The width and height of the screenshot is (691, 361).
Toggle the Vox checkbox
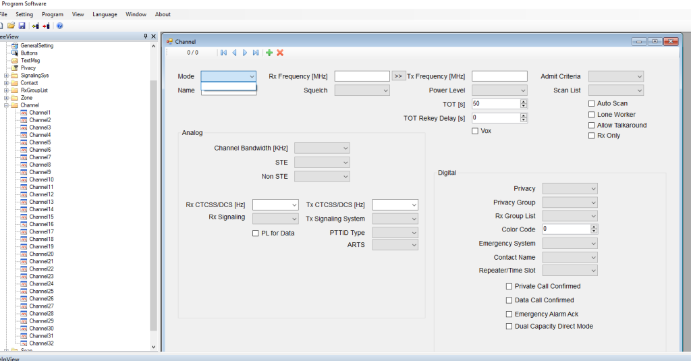(x=475, y=131)
